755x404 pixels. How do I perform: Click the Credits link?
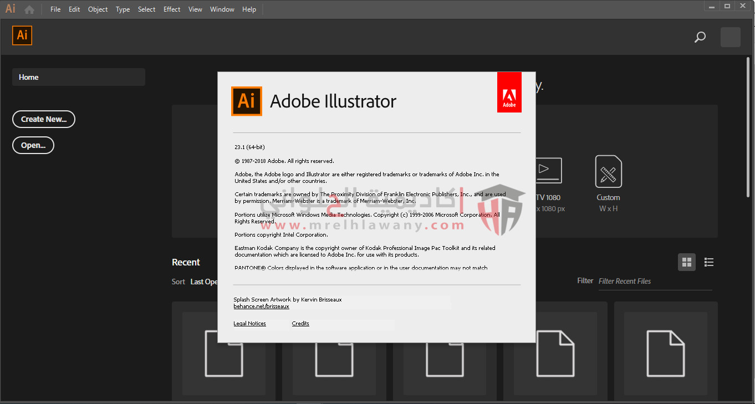pos(300,324)
